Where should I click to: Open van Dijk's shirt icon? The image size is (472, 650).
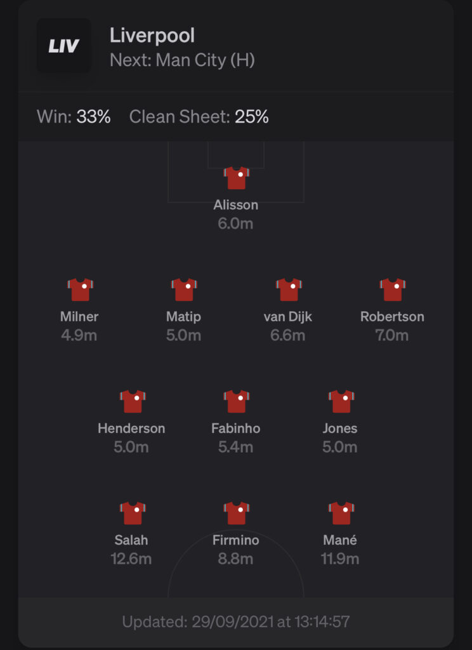[289, 289]
